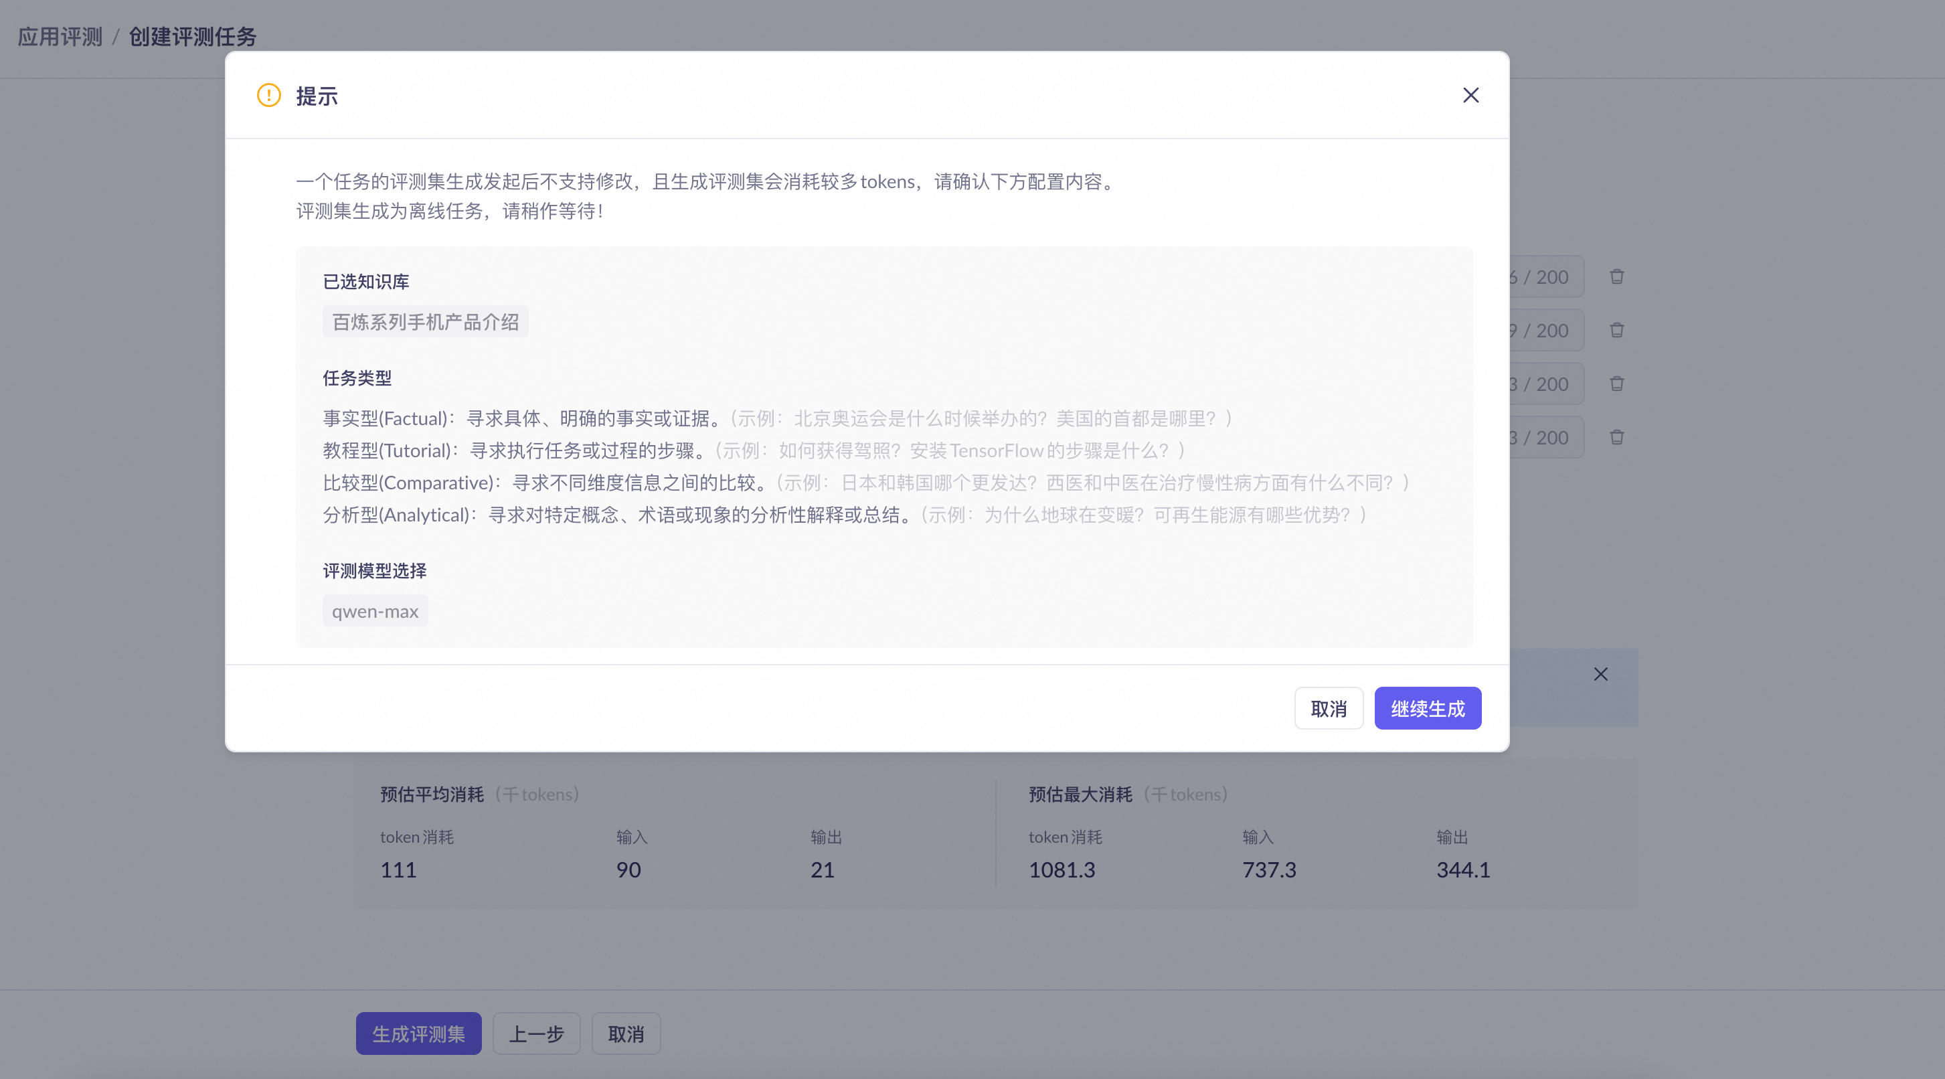This screenshot has width=1945, height=1079.
Task: Click the 应用评测 breadcrumb link
Action: 60,36
